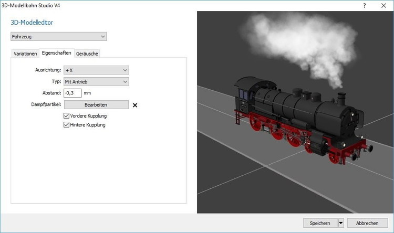Open the arrow next to Speichern button
The image size is (394, 233).
[x=340, y=223]
